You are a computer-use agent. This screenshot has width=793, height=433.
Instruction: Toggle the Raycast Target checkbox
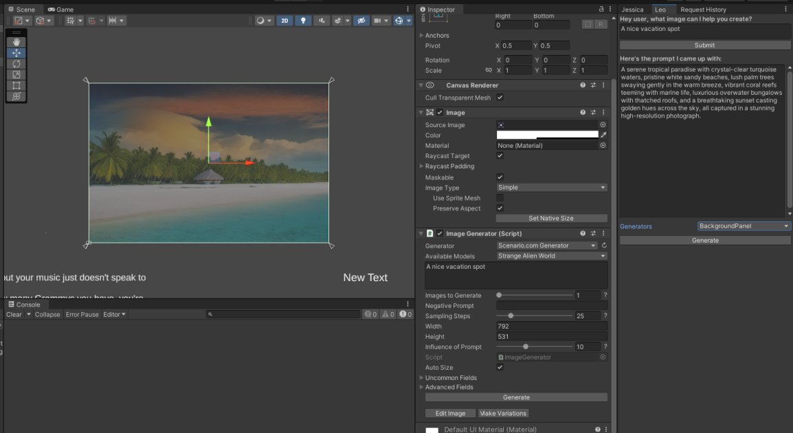[x=500, y=156]
